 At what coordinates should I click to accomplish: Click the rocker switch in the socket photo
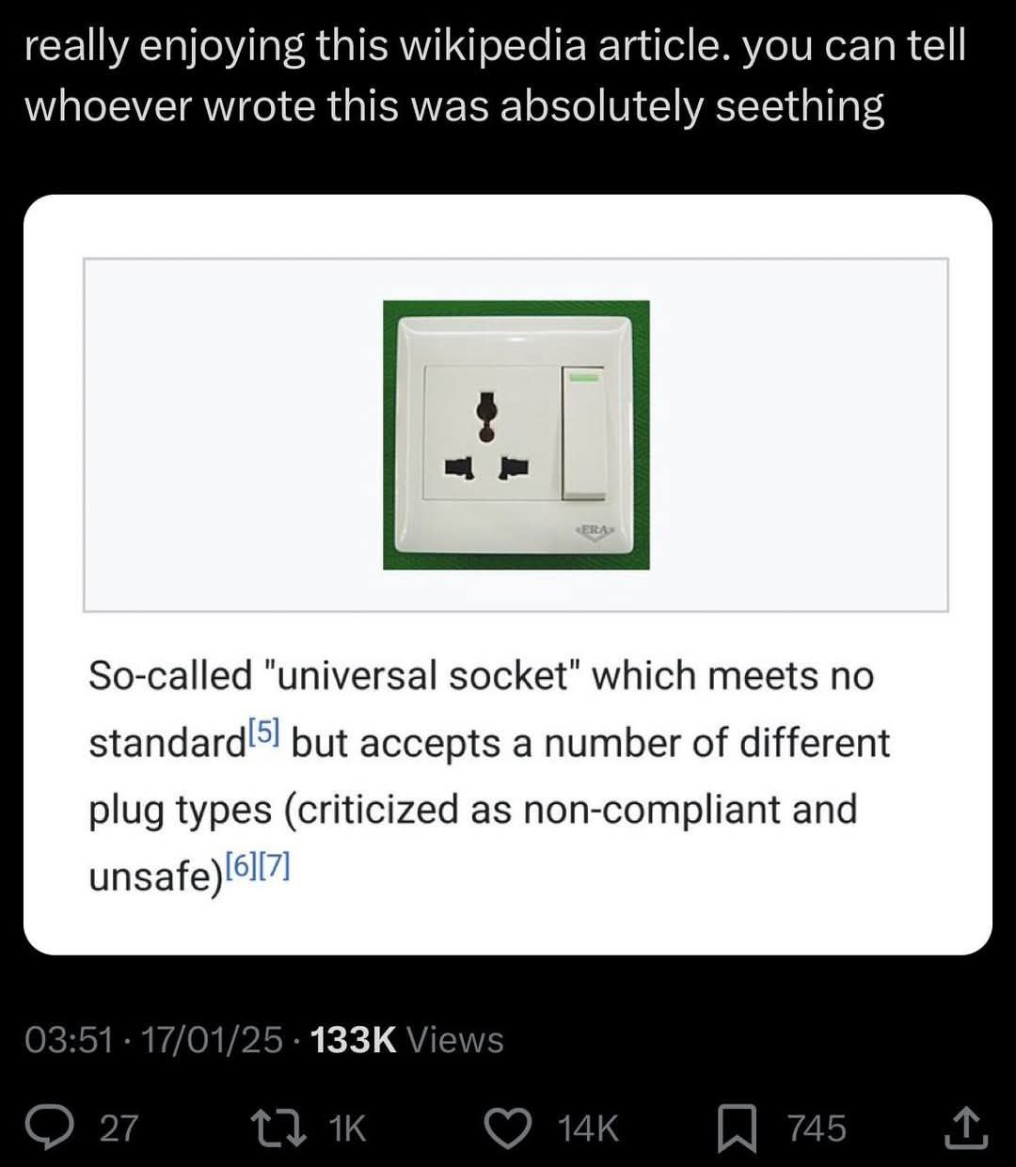pyautogui.click(x=584, y=433)
